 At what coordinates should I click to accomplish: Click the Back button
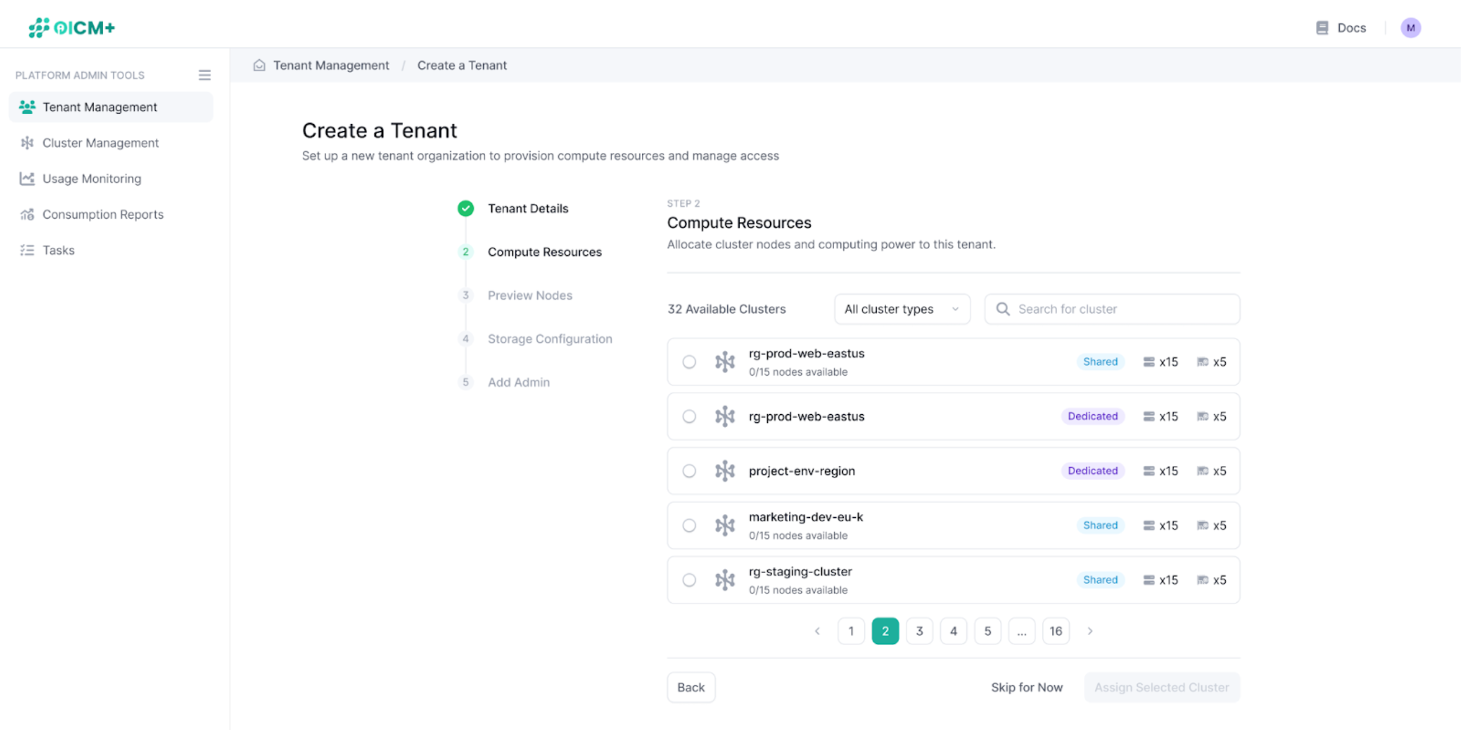(691, 687)
